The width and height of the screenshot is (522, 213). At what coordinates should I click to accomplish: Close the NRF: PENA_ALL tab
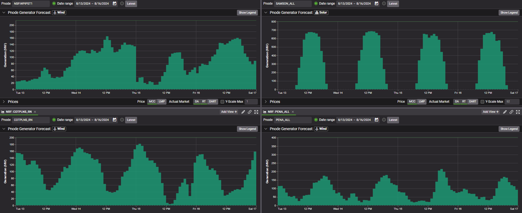(x=293, y=112)
